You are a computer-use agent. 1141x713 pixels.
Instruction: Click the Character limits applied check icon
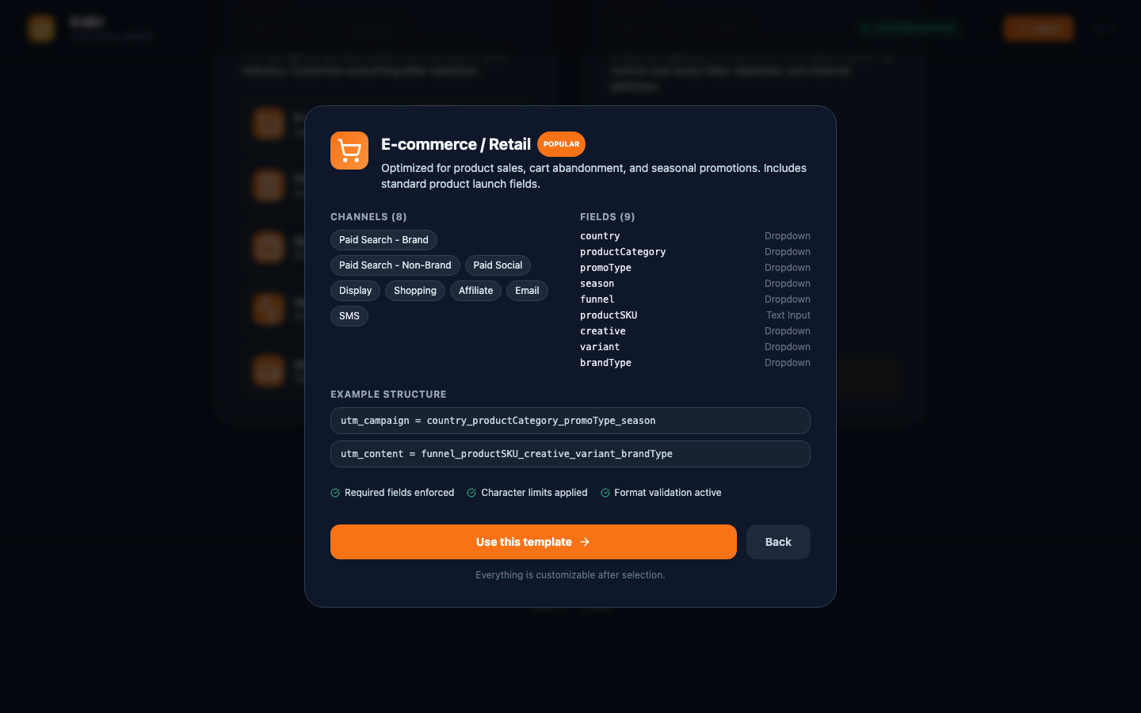(x=471, y=493)
